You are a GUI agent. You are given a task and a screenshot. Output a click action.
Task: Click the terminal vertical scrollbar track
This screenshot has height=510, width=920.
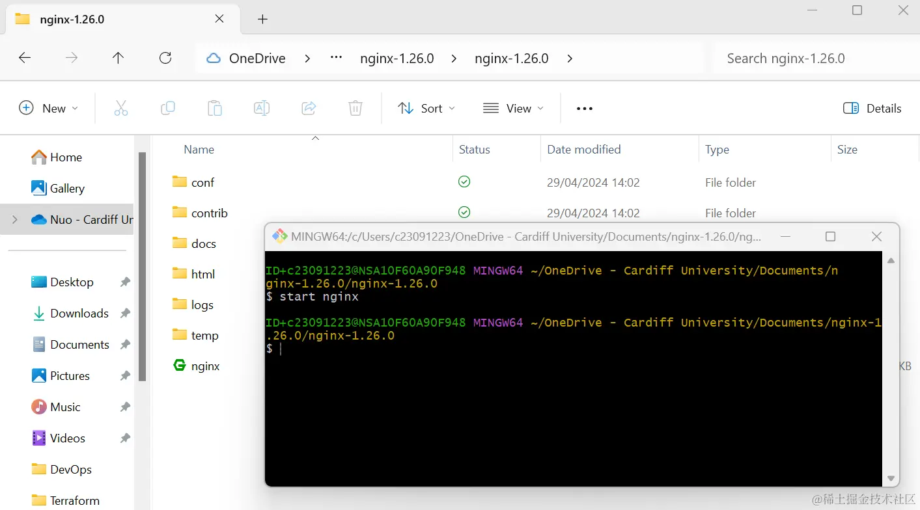(x=891, y=369)
